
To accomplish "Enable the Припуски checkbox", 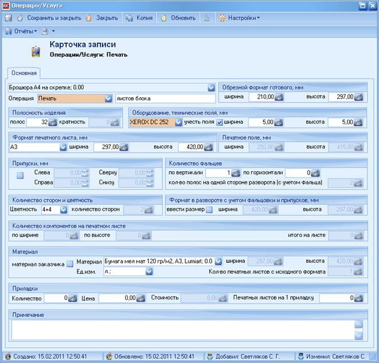I will pyautogui.click(x=20, y=175).
